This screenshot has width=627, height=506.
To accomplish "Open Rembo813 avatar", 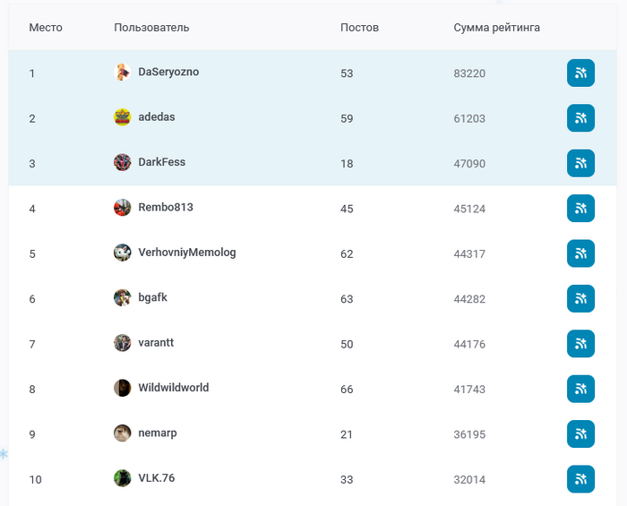I will (x=123, y=208).
